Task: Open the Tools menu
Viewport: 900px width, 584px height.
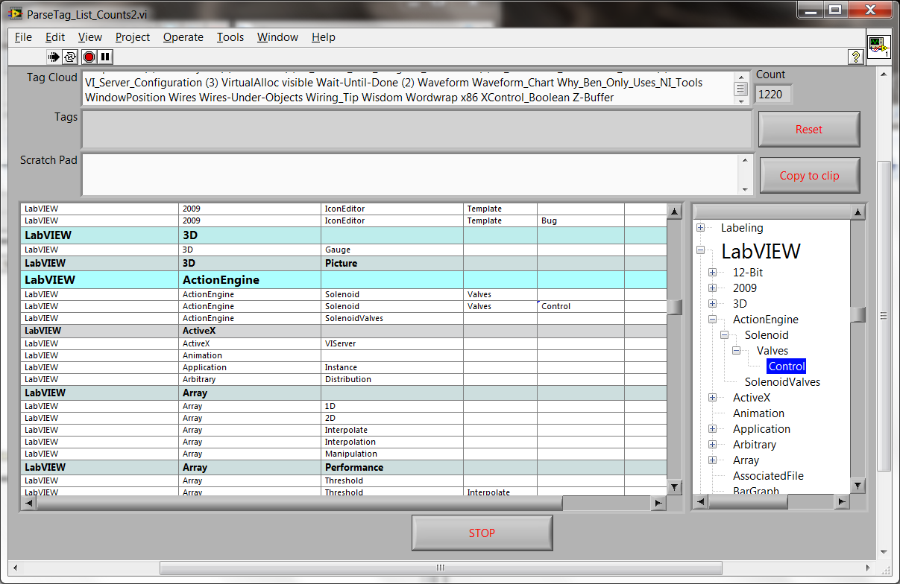Action: 230,37
